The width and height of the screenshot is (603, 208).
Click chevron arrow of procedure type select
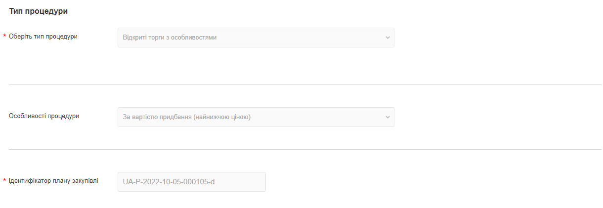(387, 38)
